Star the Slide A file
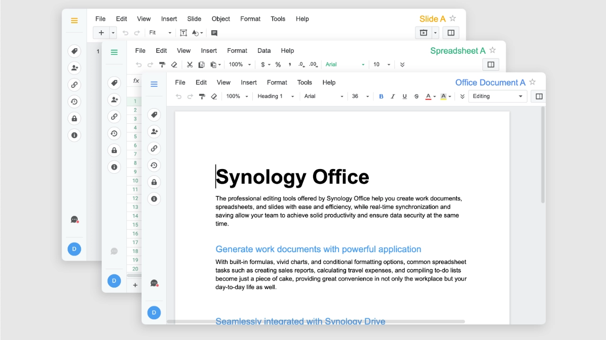The width and height of the screenshot is (606, 340). (x=453, y=18)
